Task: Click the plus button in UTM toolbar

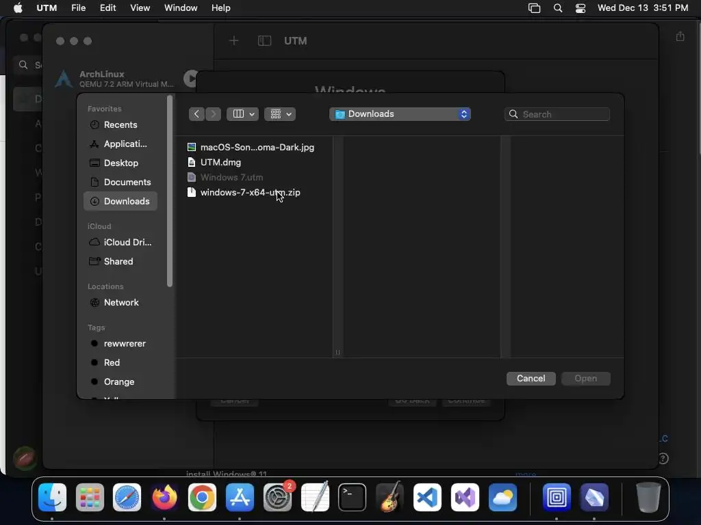Action: pyautogui.click(x=234, y=41)
